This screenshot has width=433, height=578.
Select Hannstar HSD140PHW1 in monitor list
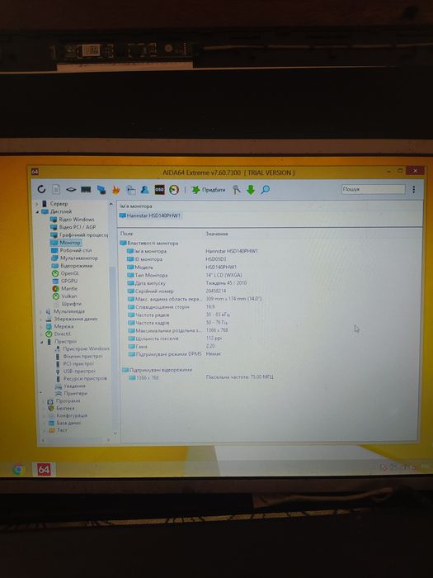[150, 216]
